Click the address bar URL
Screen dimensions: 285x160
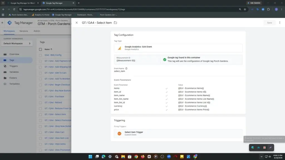[x=74, y=9]
